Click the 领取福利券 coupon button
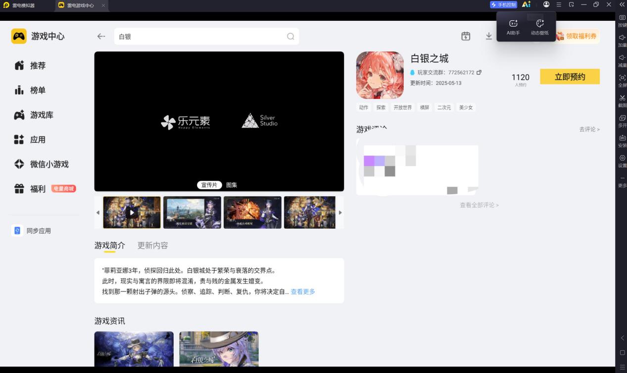The width and height of the screenshot is (627, 373). pos(577,36)
